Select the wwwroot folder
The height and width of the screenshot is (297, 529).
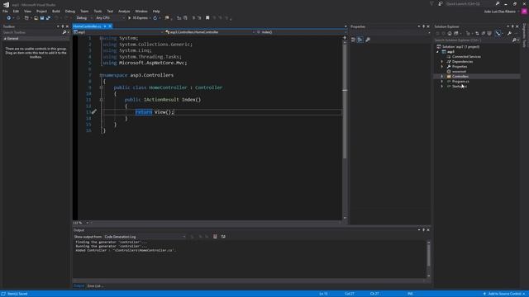(456, 72)
